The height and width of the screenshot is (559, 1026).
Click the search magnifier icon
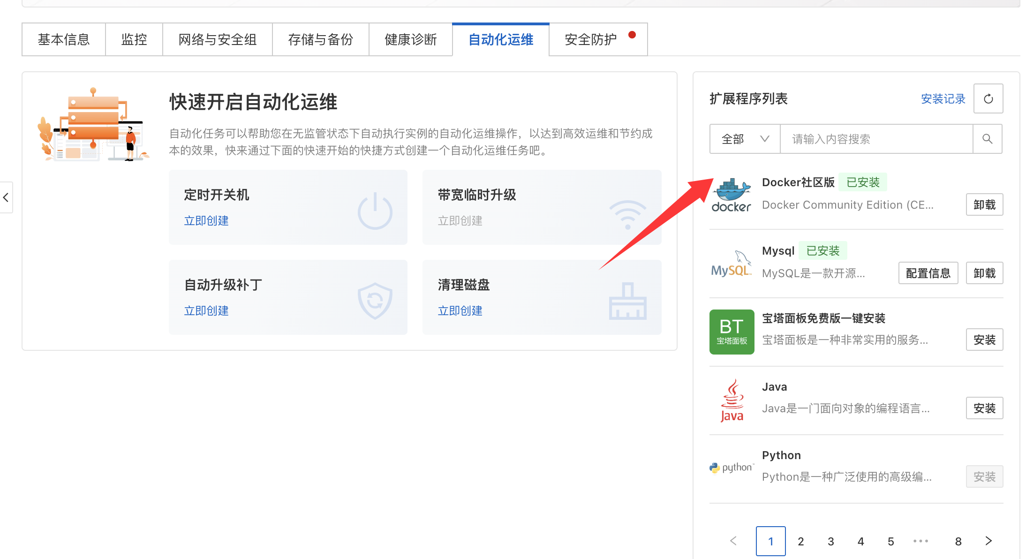988,139
